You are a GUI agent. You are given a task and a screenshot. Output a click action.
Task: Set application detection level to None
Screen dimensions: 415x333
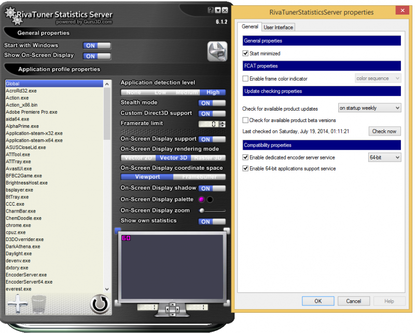click(x=134, y=92)
